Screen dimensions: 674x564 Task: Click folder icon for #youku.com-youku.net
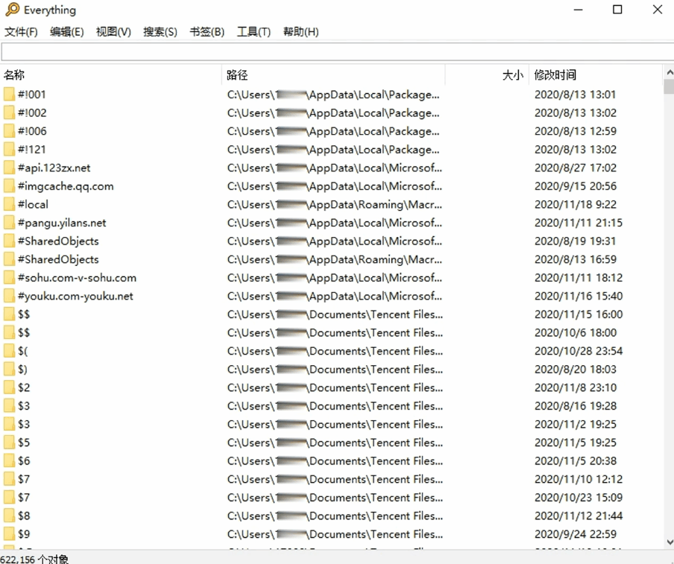9,296
